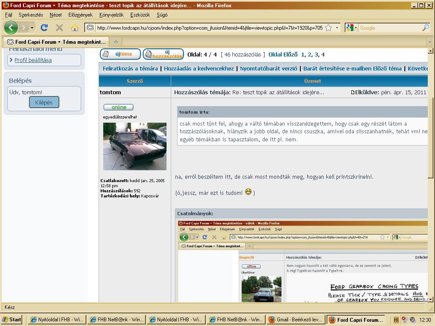Expand the URL history dropdown arrow
The height and width of the screenshot is (326, 435).
coord(337,28)
